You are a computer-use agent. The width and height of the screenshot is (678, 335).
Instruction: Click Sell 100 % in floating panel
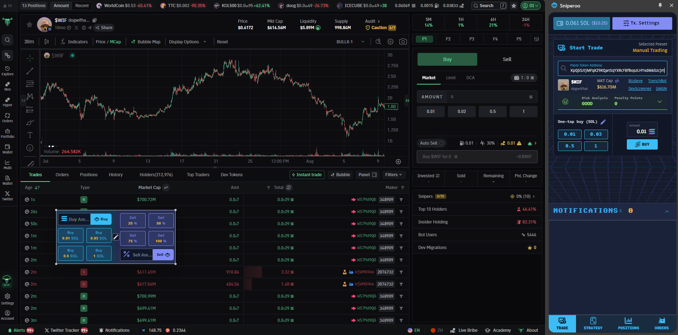tap(161, 238)
